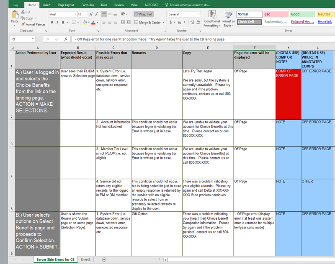Image resolution: width=335 pixels, height=264 pixels.
Task: Open the Formulas ribbon tab
Action: pos(88,5)
